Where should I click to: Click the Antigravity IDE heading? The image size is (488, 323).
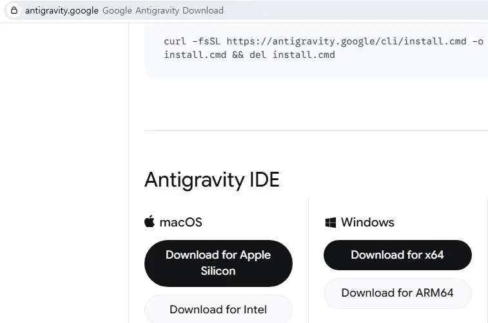click(212, 180)
